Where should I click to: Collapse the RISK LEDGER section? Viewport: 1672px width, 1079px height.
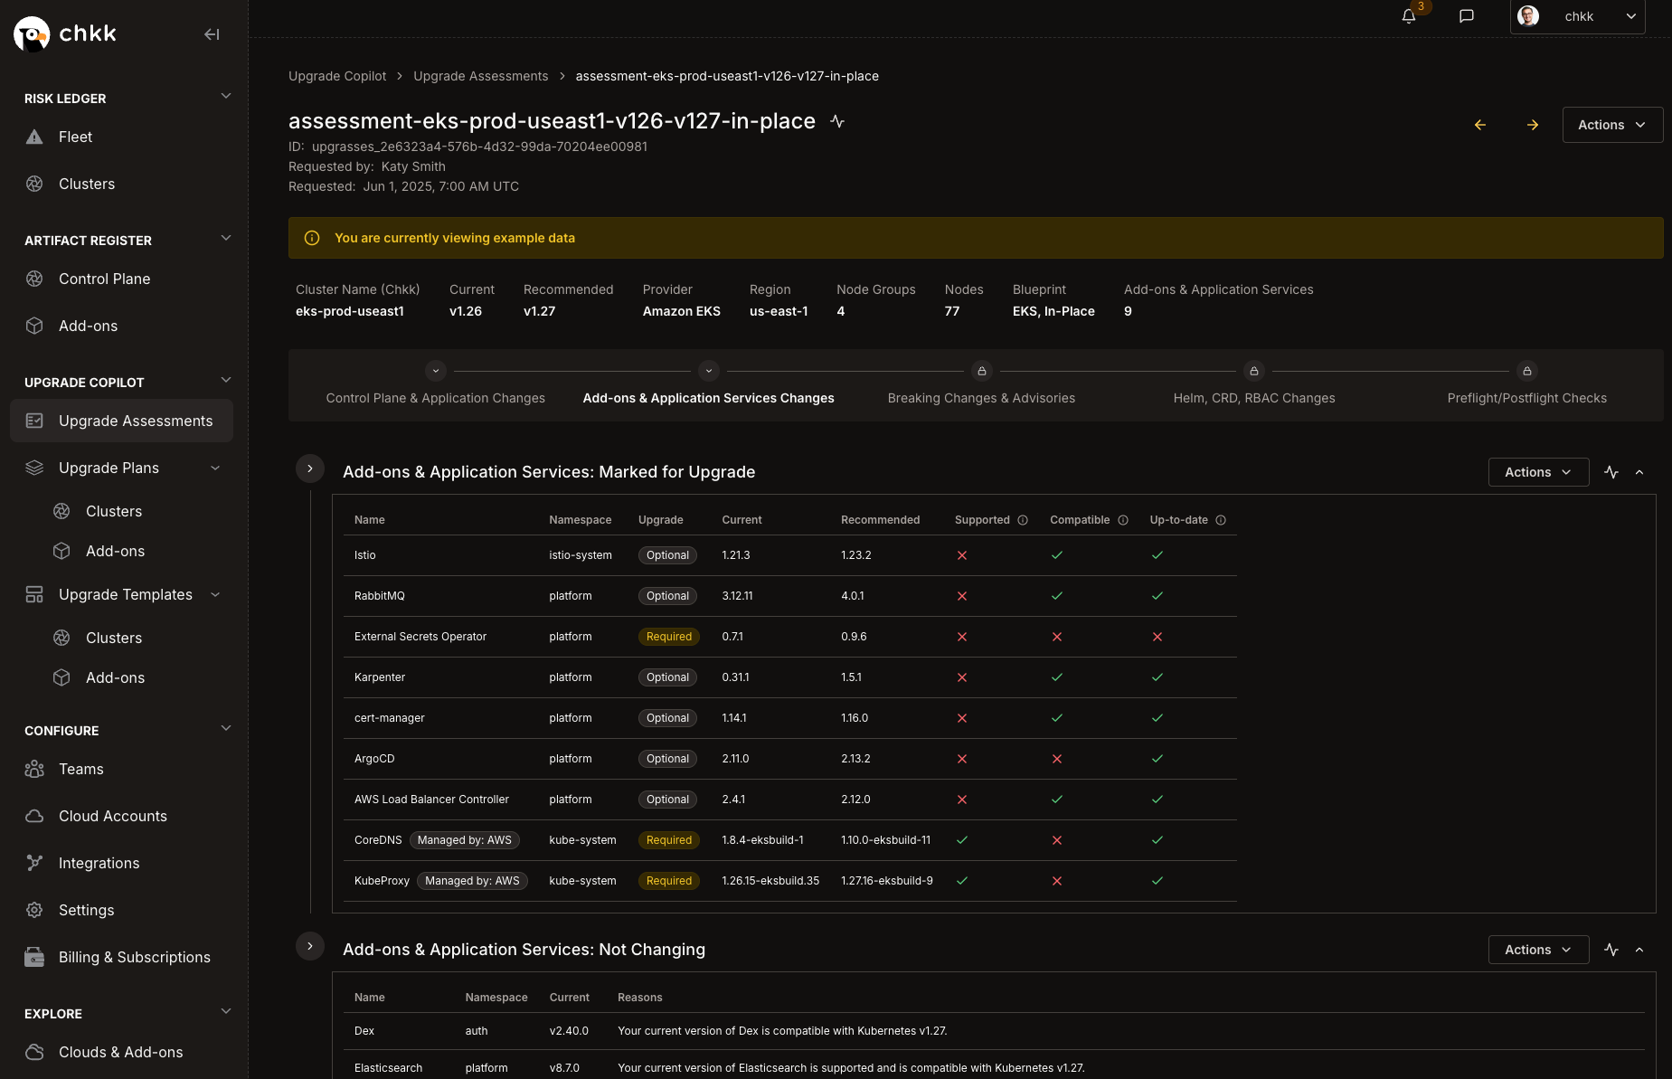coord(226,97)
